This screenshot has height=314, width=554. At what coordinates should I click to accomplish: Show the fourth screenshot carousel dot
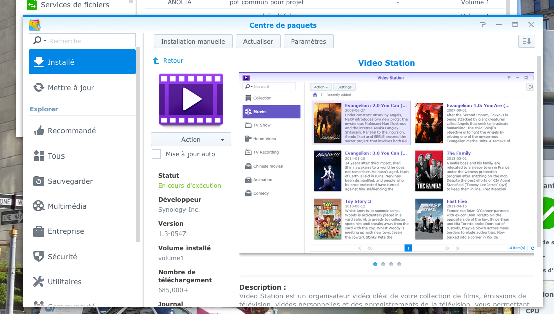[399, 264]
